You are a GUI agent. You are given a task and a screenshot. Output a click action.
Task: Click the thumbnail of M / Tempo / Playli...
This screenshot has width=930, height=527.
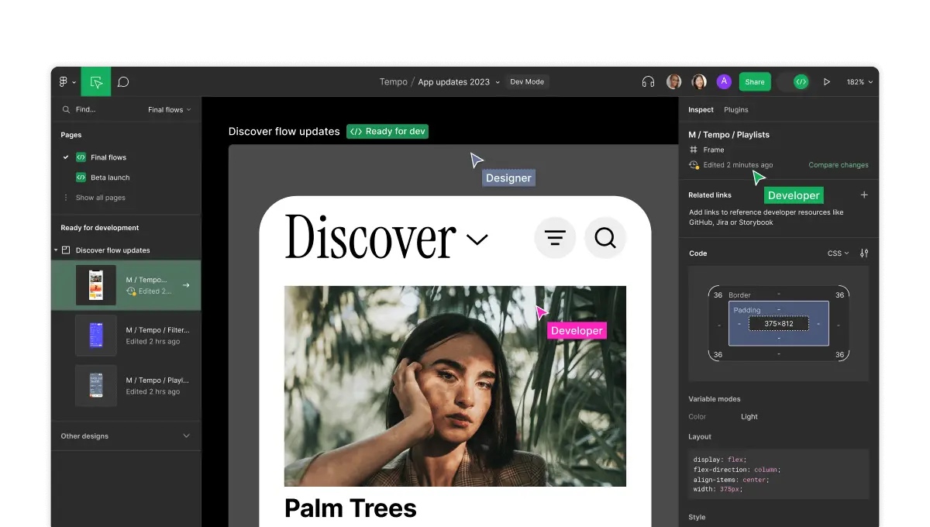96,386
